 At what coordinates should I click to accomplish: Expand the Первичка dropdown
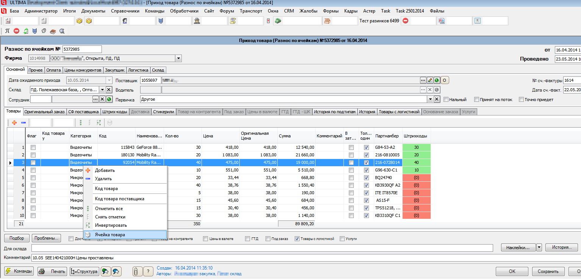(x=430, y=99)
